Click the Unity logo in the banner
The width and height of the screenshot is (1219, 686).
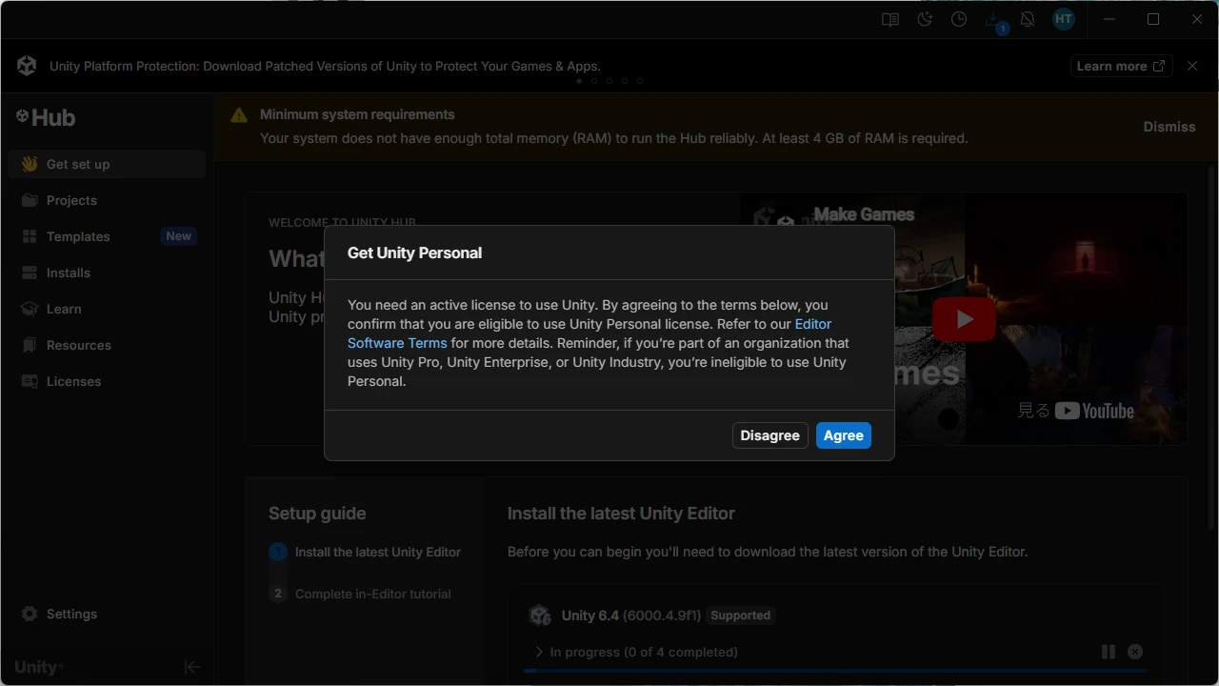click(x=27, y=66)
